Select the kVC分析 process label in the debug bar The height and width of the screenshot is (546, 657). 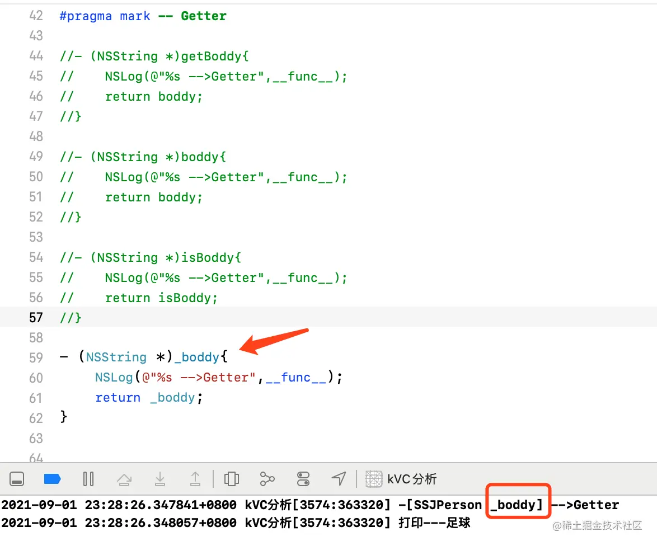(412, 478)
